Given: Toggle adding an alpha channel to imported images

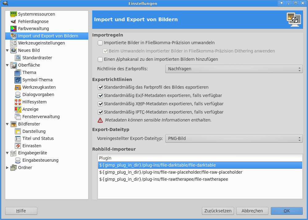Looking at the screenshot, I should tap(100, 59).
